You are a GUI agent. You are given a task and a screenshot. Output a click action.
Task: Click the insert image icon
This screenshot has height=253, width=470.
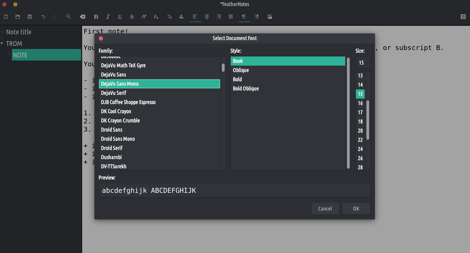pos(270,17)
